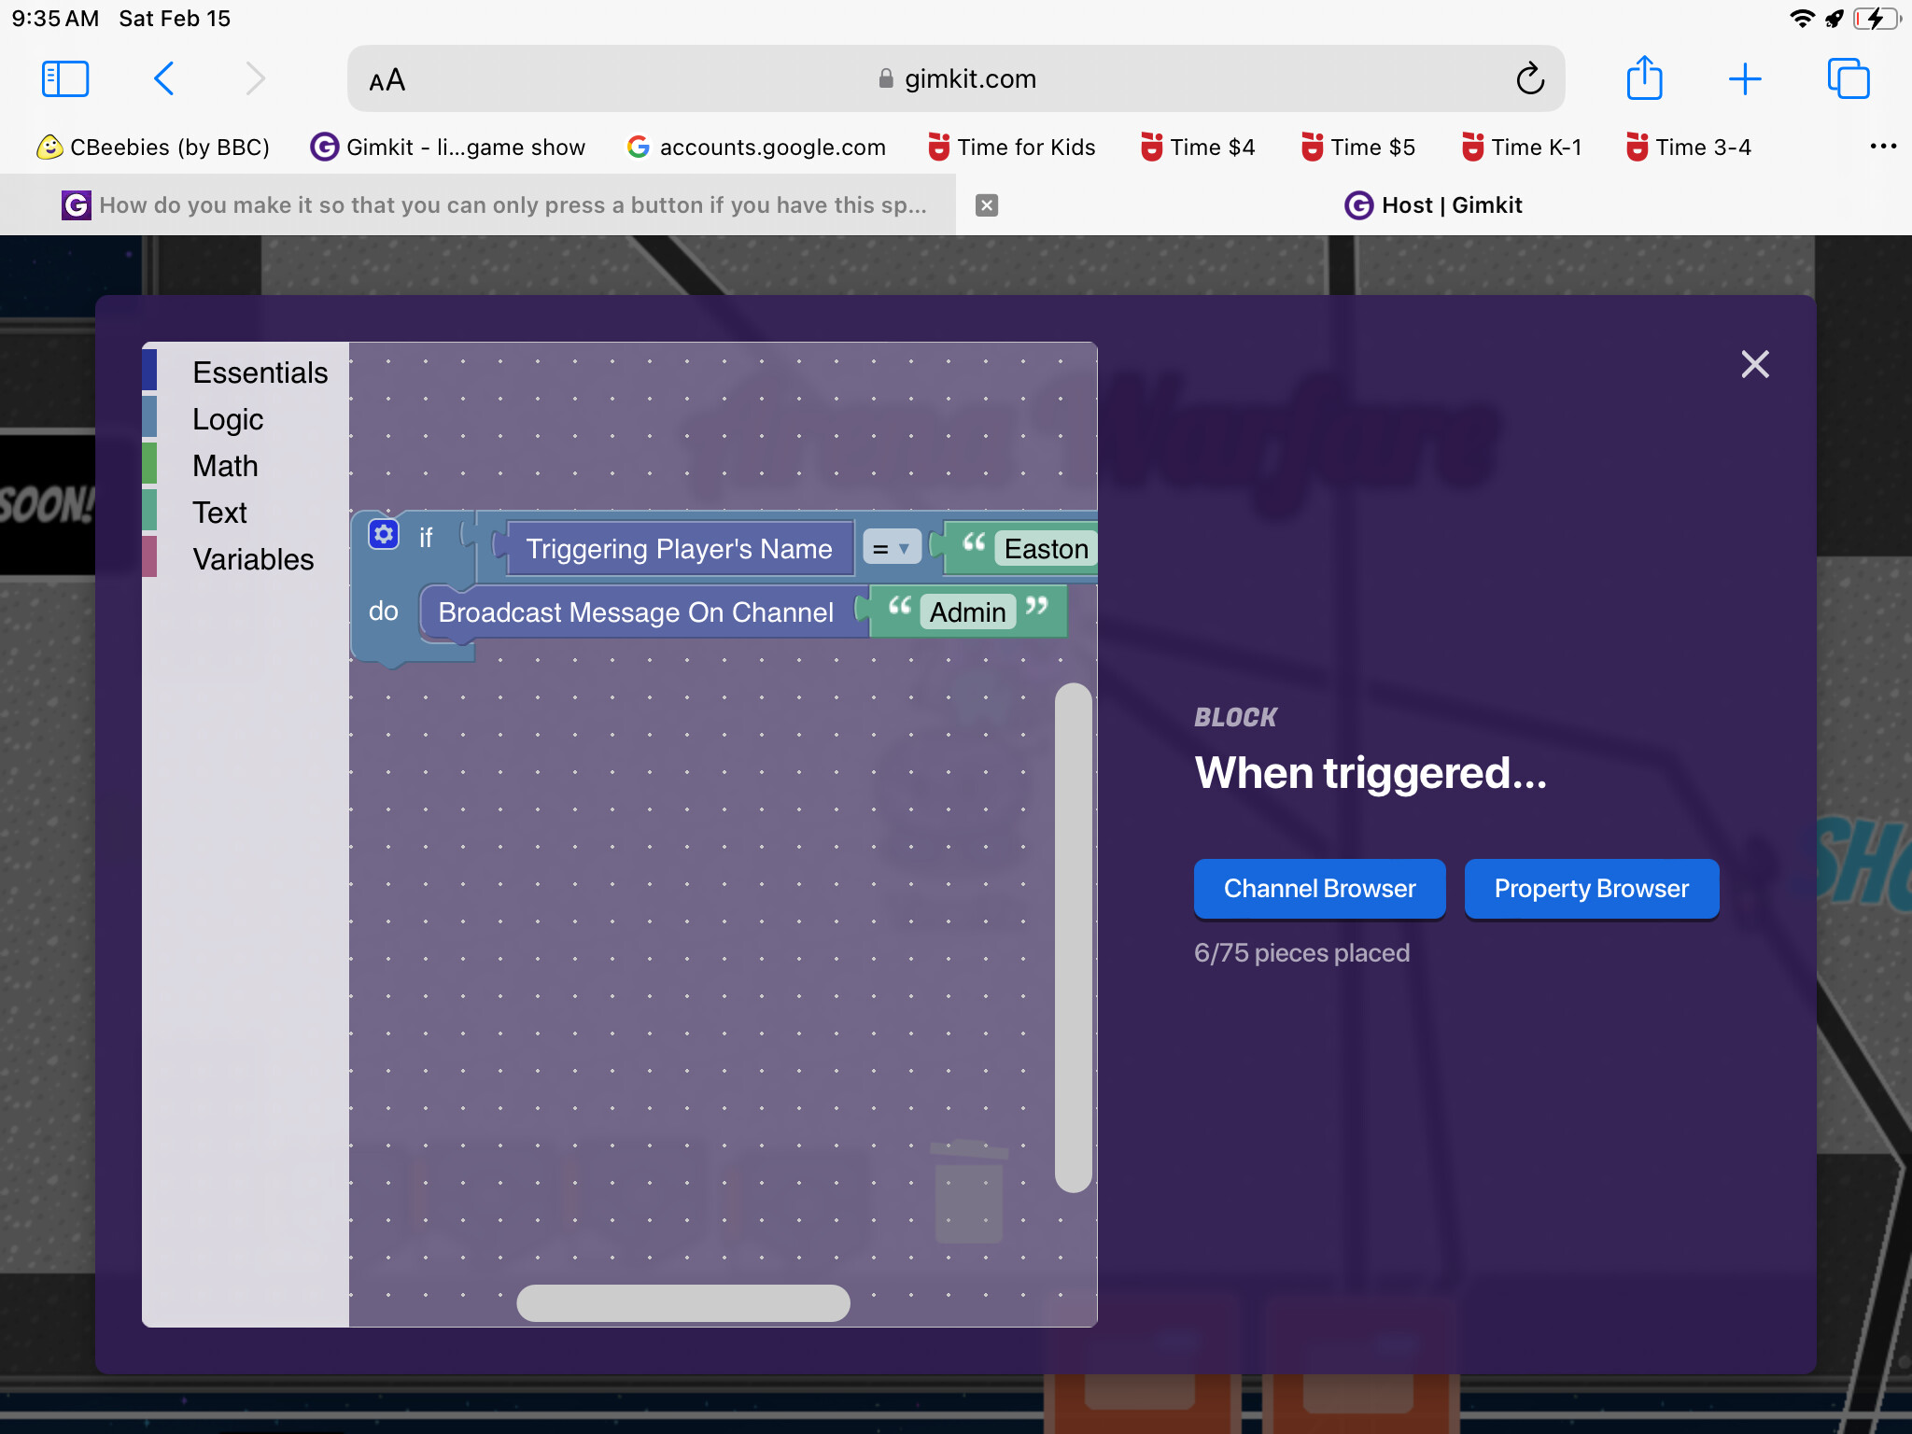Reload the gimkit.com page
The width and height of the screenshot is (1912, 1434).
[x=1528, y=78]
